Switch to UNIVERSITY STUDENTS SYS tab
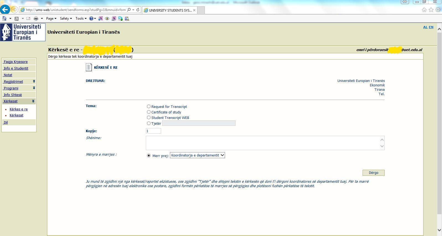This screenshot has height=236, width=442. tap(170, 10)
